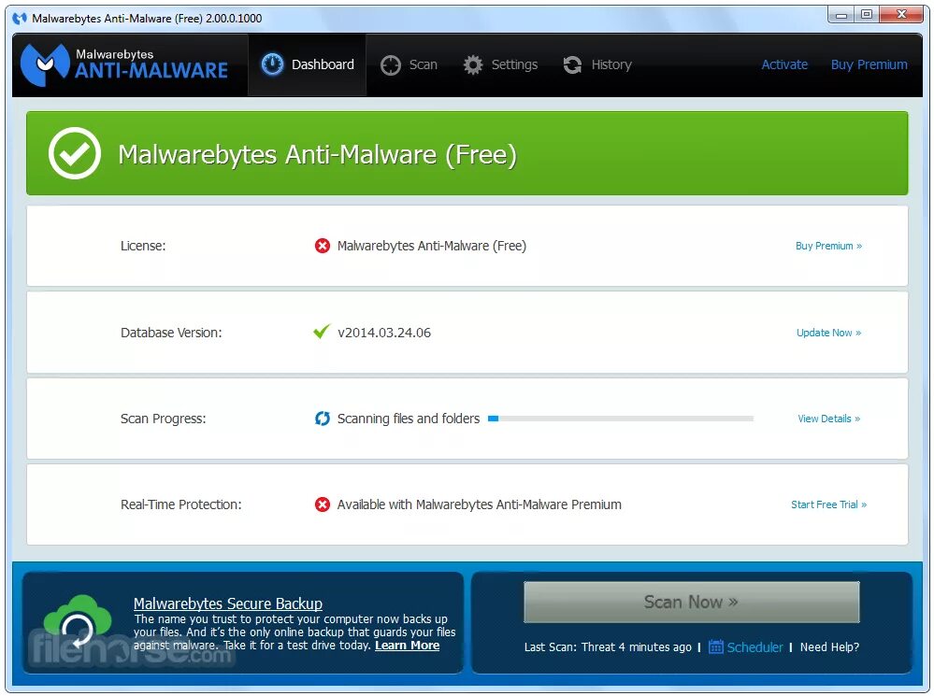This screenshot has height=696, width=934.
Task: Open the Dashboard tab
Action: [308, 64]
